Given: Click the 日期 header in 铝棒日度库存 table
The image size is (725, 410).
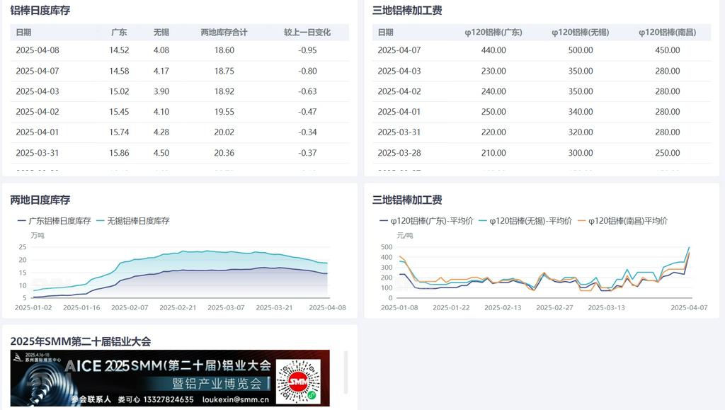Looking at the screenshot, I should click(x=23, y=33).
